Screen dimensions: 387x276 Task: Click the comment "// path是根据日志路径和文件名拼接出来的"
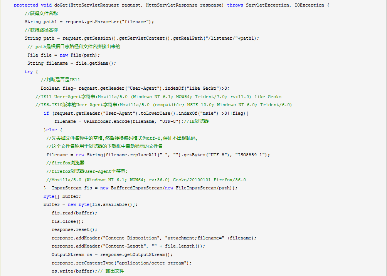coord(74,47)
